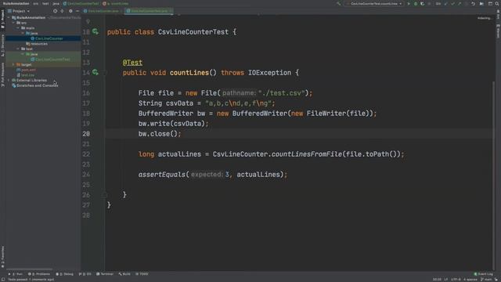
Task: Open the CsvLineCounterTest.countLines run configuration dropdown
Action: click(x=374, y=3)
